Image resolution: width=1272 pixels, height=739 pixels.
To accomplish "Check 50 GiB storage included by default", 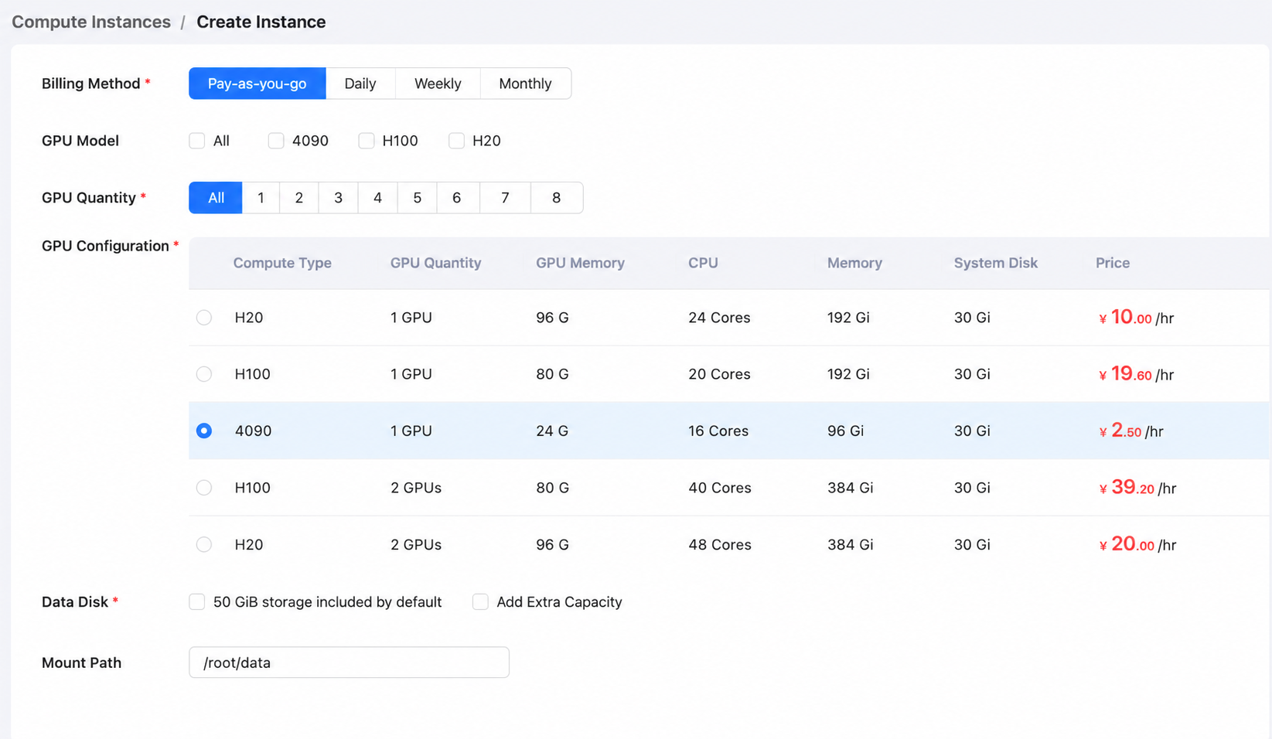I will coord(197,602).
